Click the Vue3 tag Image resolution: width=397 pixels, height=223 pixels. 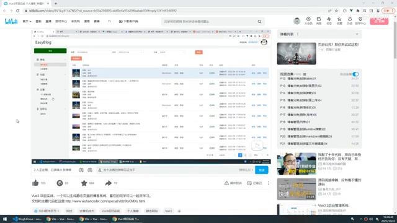click(x=168, y=211)
